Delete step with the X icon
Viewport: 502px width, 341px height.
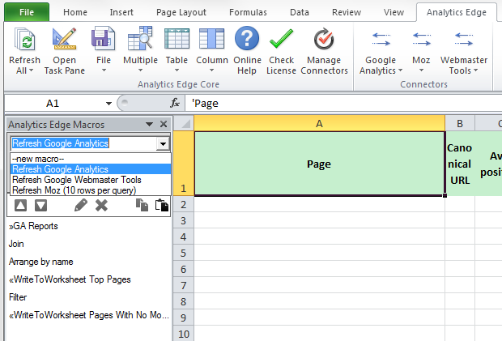[102, 206]
